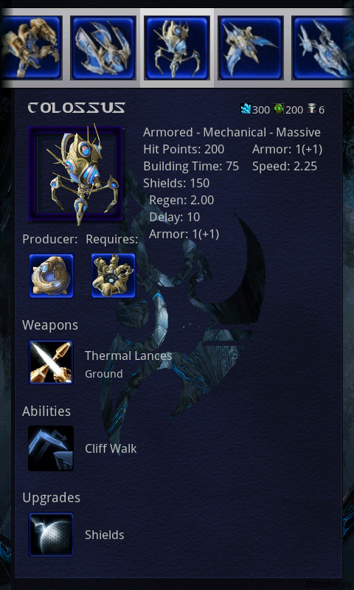Tap the Upgrades section header
This screenshot has height=590, width=354.
(51, 498)
